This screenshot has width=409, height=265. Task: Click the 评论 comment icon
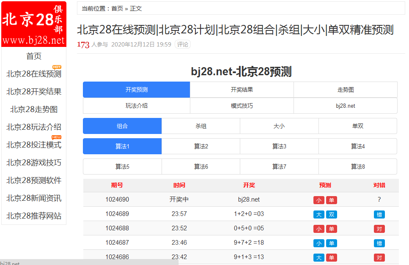[x=182, y=44]
